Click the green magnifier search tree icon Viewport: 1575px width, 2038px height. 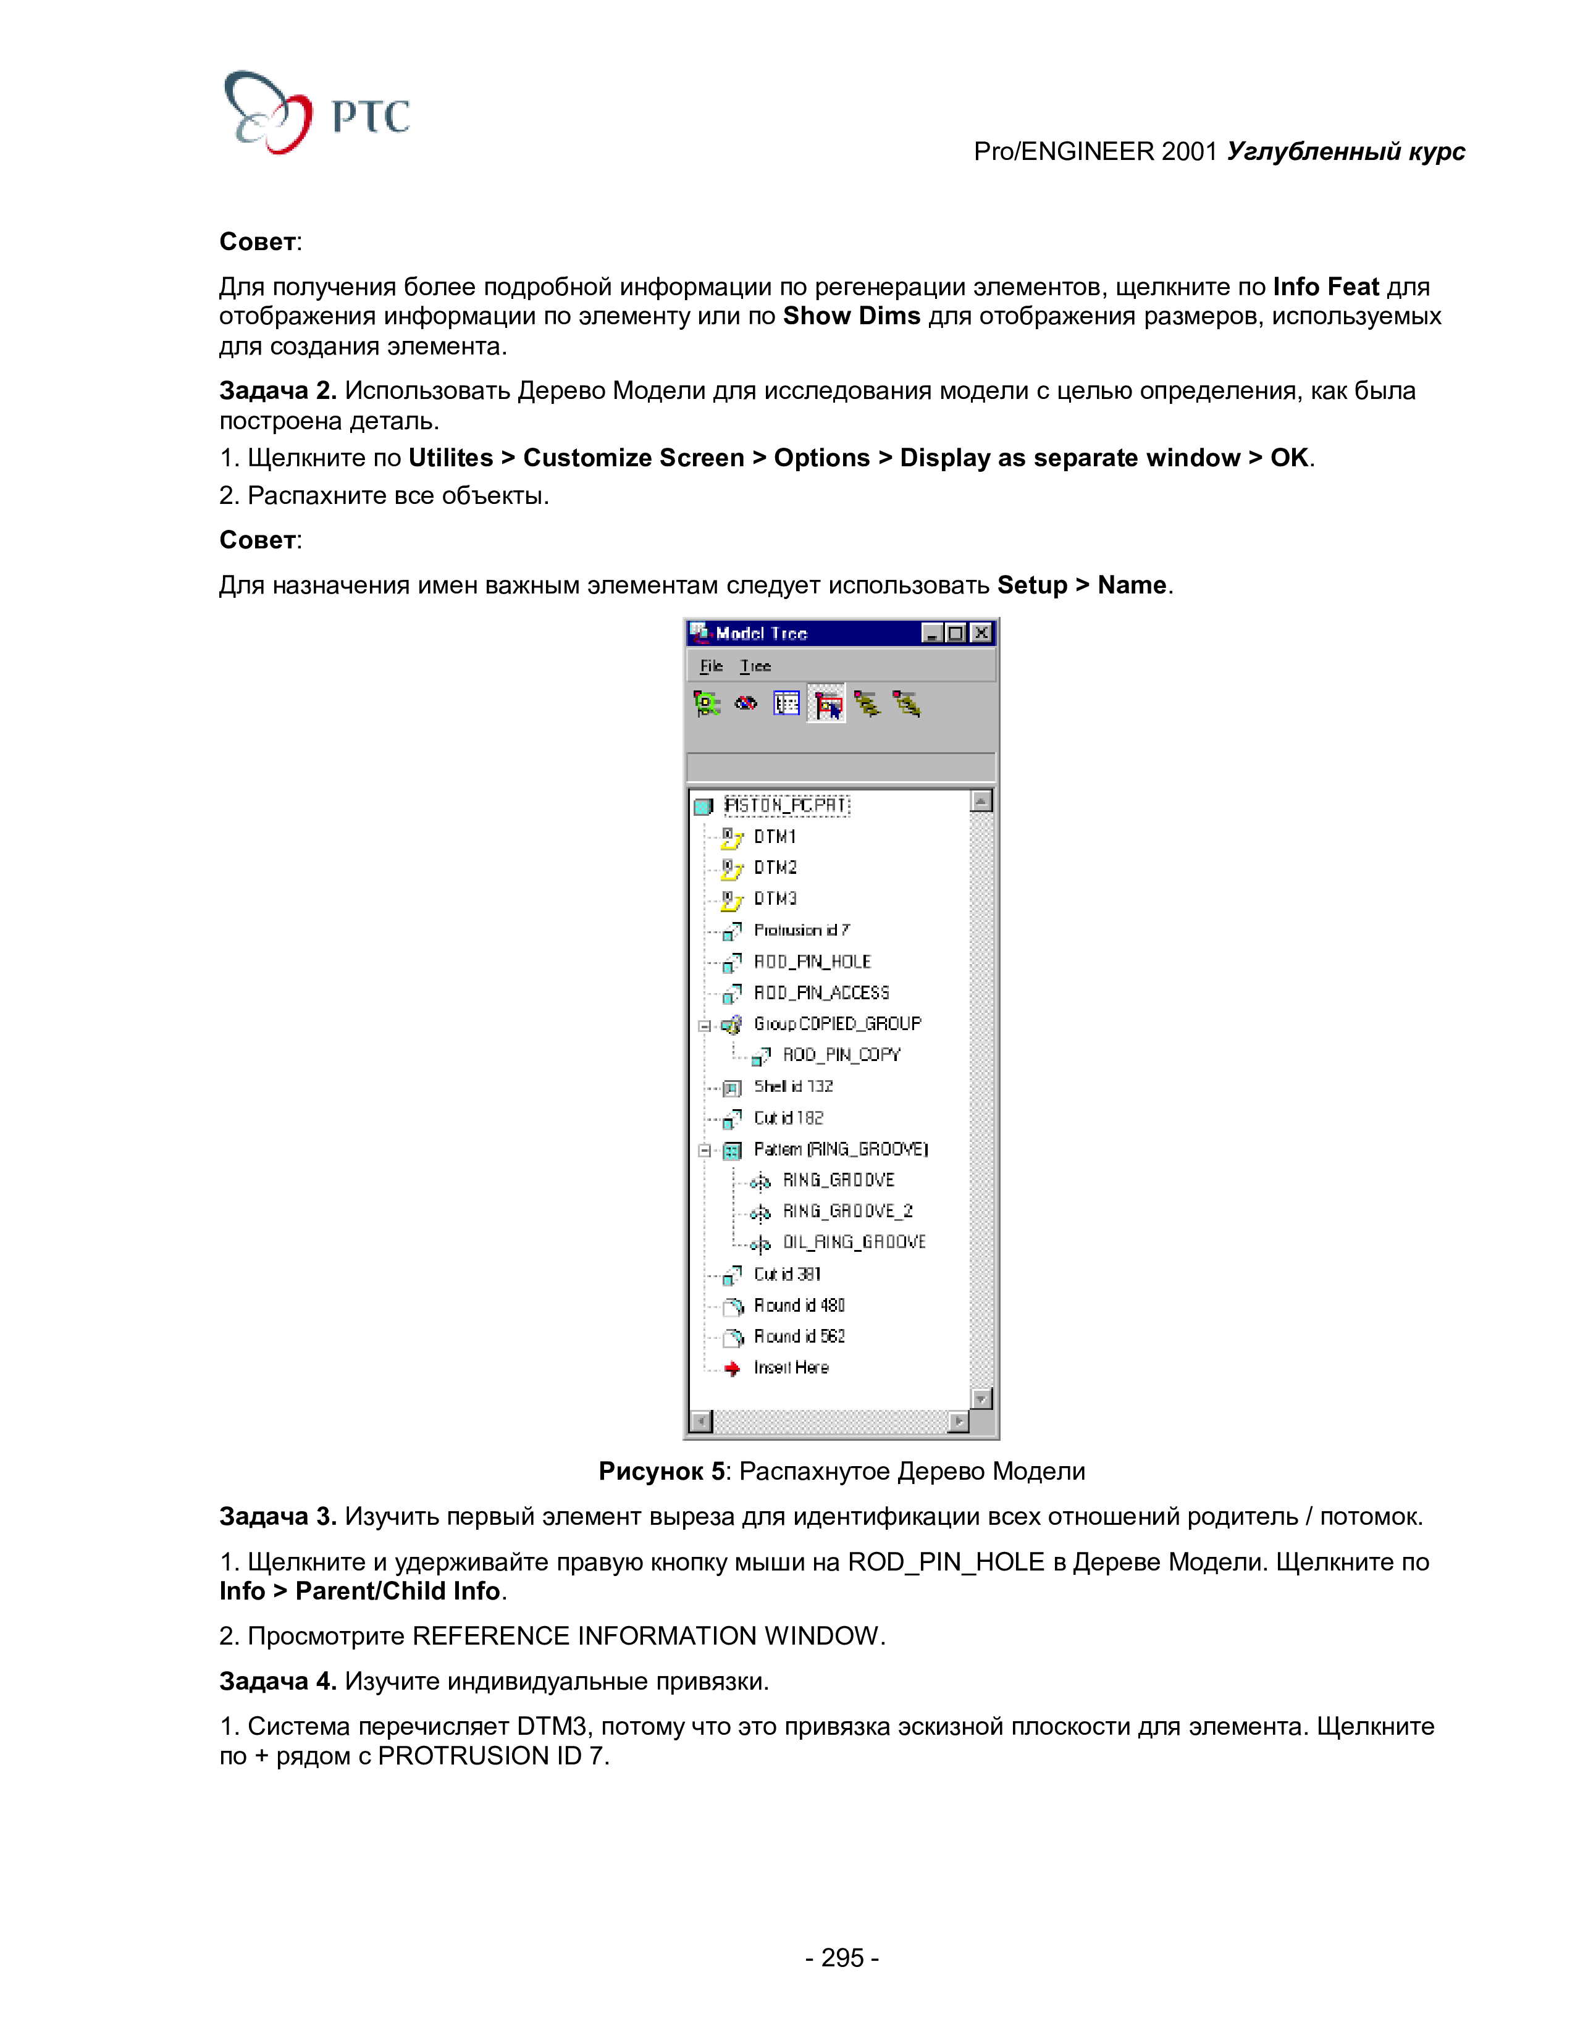(x=707, y=703)
